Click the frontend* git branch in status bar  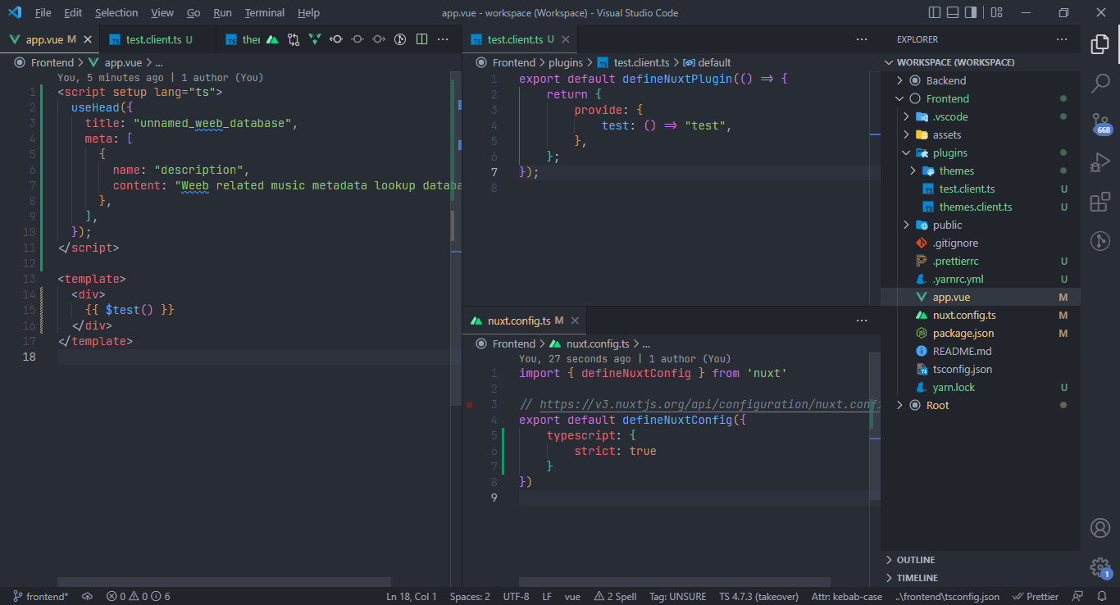tap(39, 597)
